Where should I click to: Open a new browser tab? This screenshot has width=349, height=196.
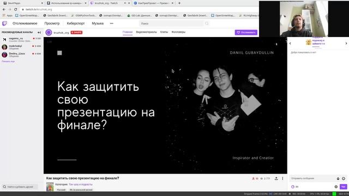pyautogui.click(x=179, y=3)
